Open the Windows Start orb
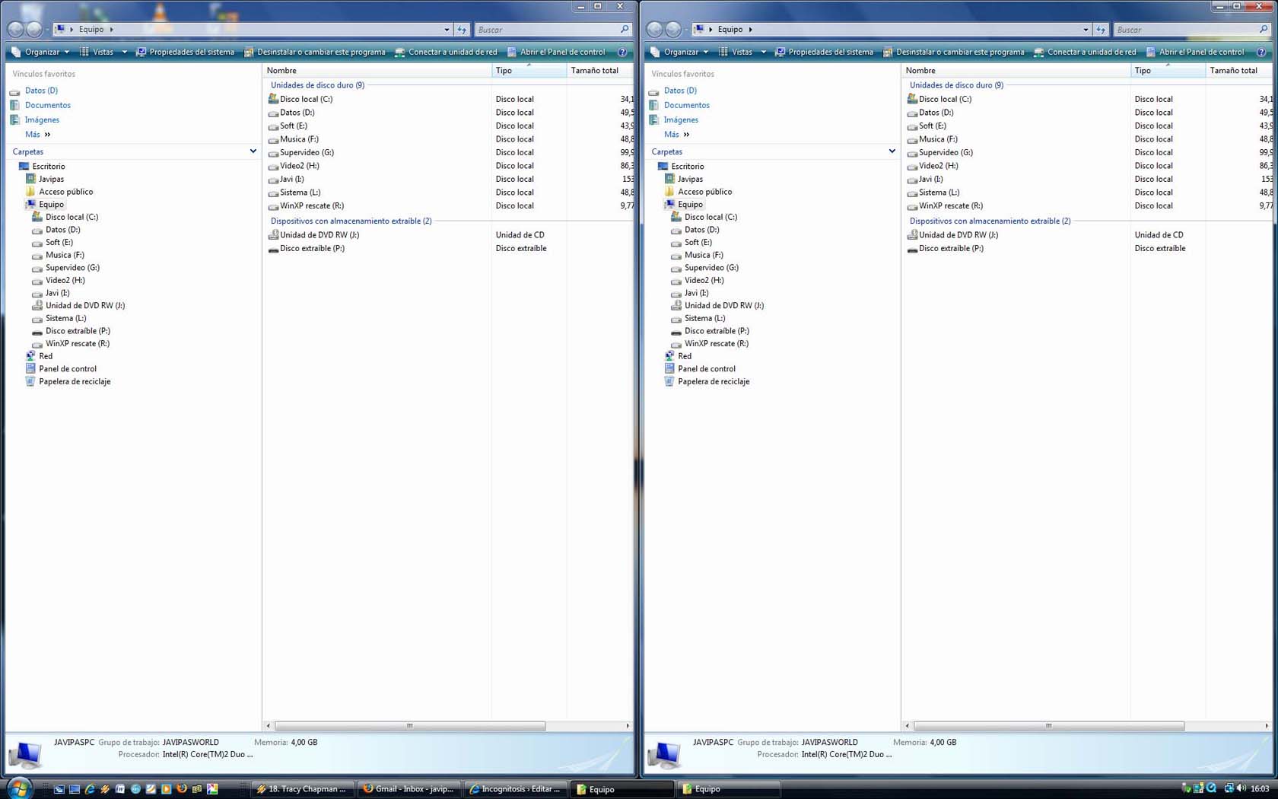Viewport: 1278px width, 799px height. point(18,788)
